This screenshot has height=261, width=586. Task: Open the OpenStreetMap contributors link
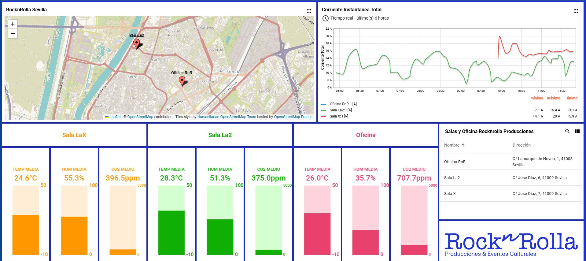pos(140,117)
